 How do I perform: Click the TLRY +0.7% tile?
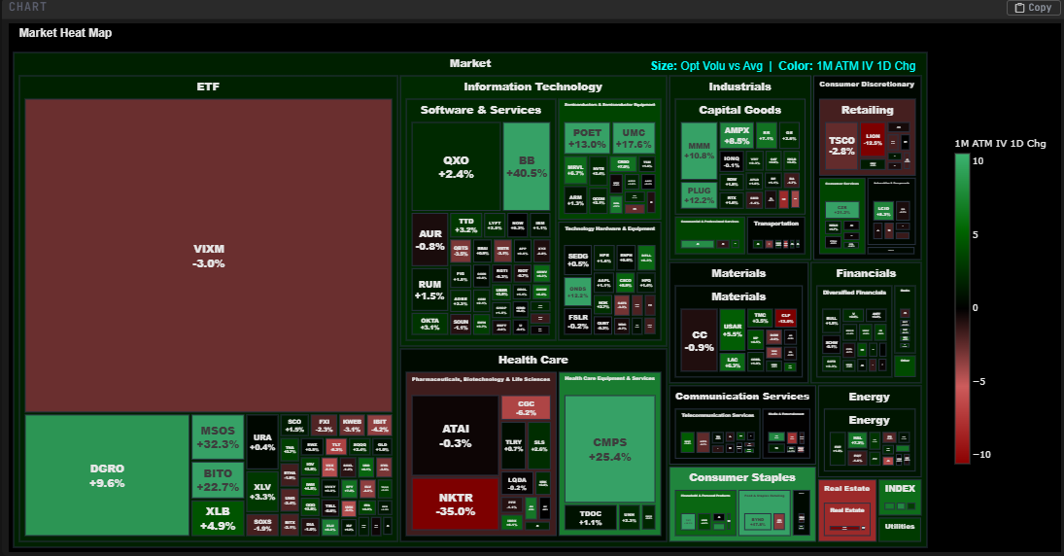(514, 445)
